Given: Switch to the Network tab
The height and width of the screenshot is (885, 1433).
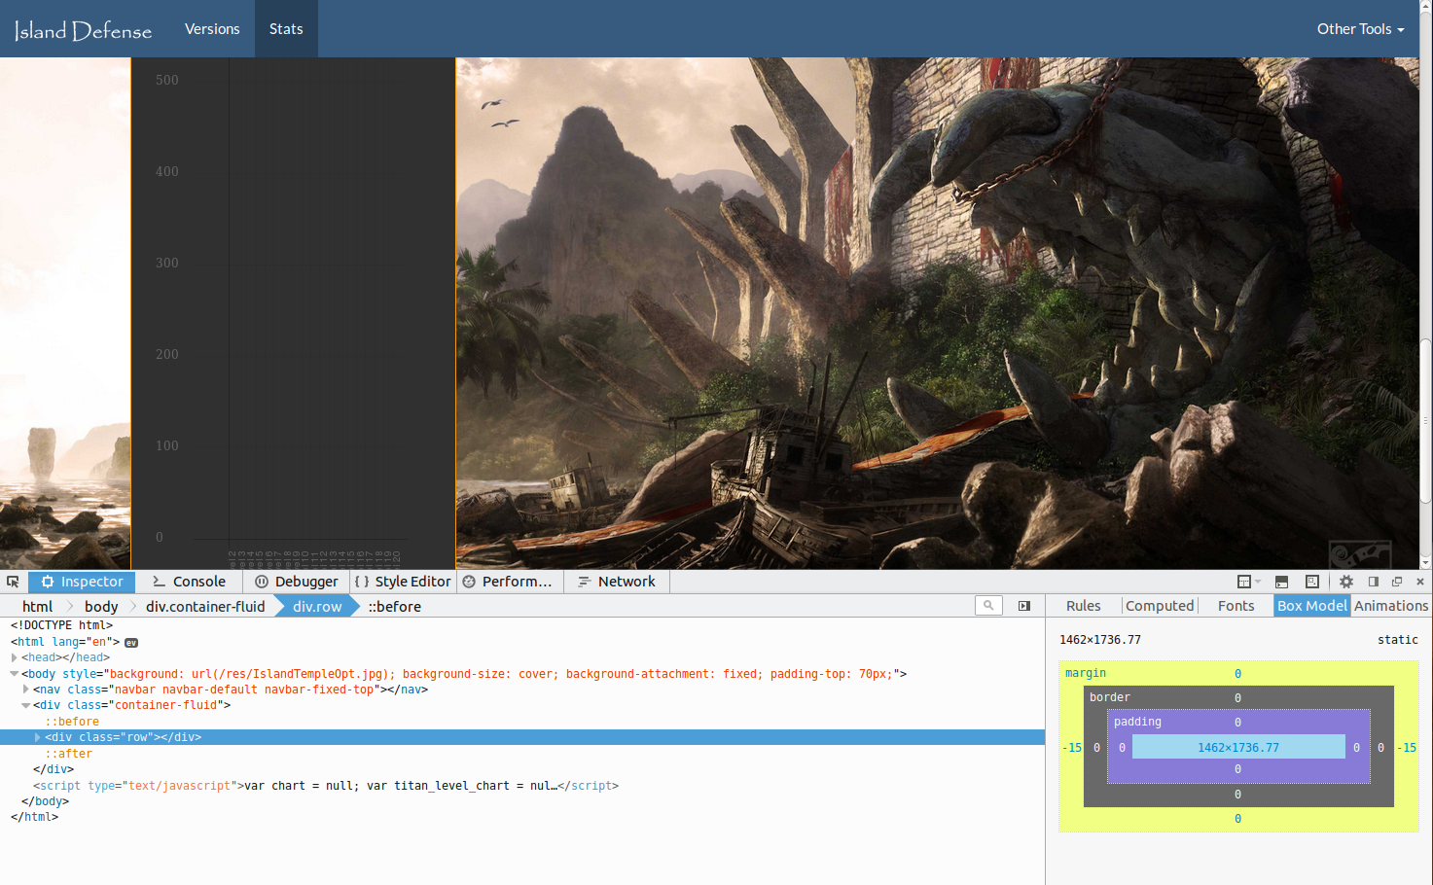Looking at the screenshot, I should 617,582.
